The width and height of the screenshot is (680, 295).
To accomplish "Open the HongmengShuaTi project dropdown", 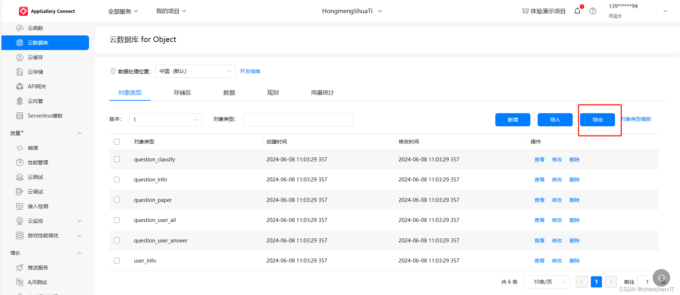I will click(x=352, y=11).
